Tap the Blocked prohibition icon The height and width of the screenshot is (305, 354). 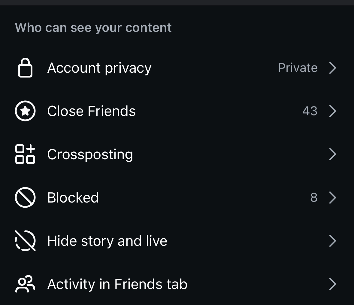tap(25, 197)
